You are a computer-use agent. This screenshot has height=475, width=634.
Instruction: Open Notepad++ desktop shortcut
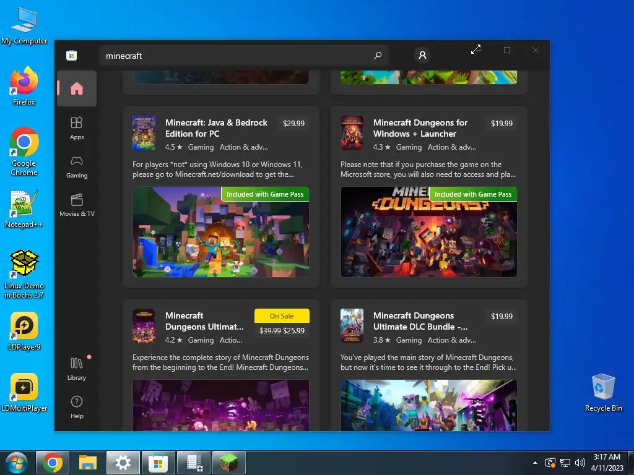tap(24, 209)
